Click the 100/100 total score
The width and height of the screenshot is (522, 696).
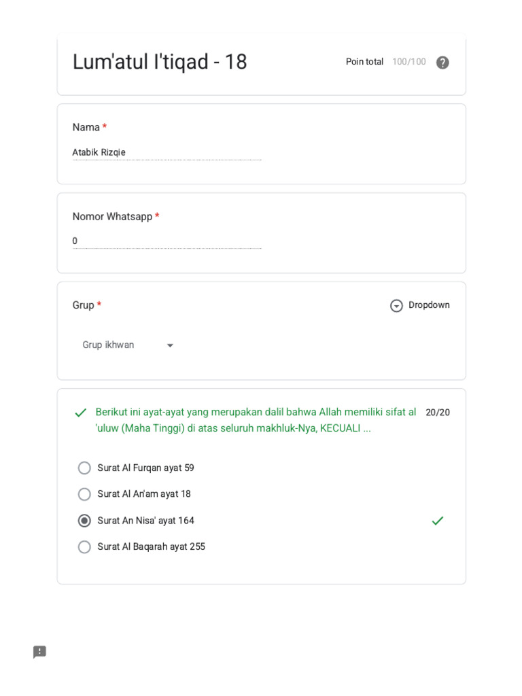[409, 62]
